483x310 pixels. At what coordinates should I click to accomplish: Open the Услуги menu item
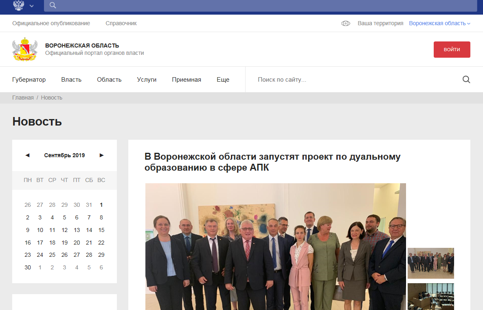pyautogui.click(x=147, y=80)
